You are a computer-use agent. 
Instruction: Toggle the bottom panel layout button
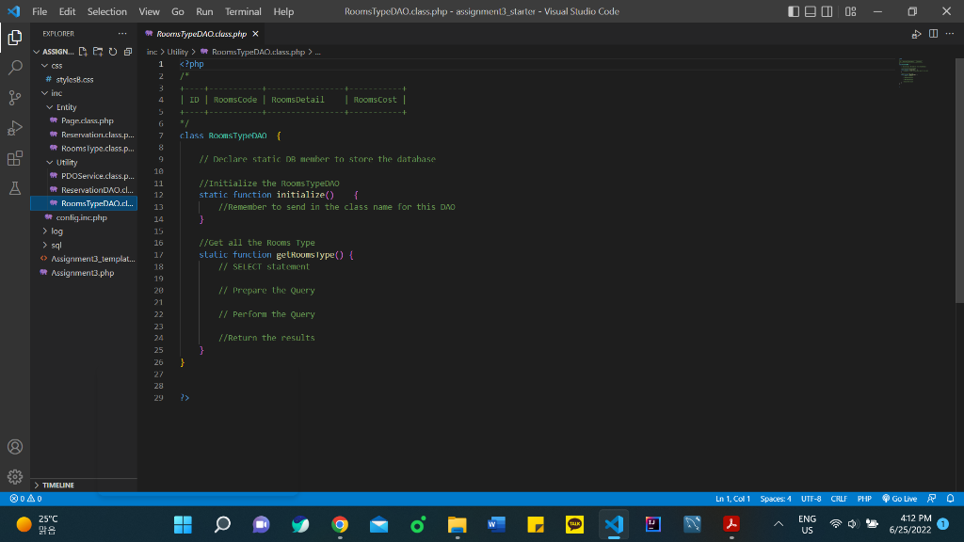(811, 11)
